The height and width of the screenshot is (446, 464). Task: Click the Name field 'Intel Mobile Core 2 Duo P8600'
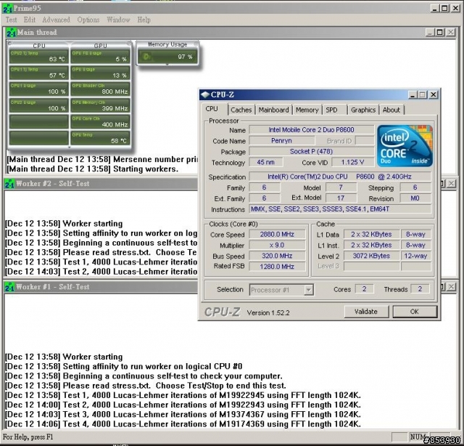point(311,130)
